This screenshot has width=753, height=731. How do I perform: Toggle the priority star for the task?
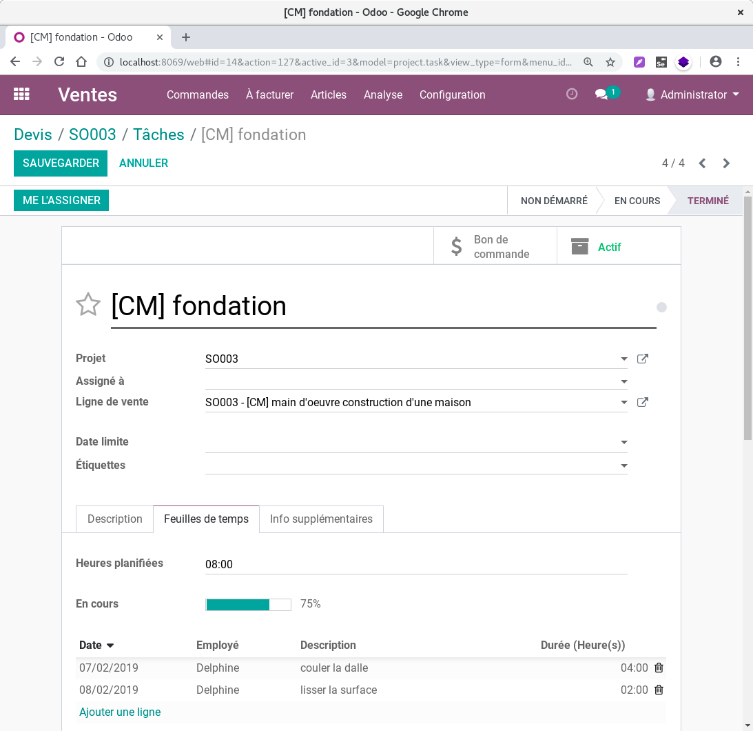tap(88, 305)
